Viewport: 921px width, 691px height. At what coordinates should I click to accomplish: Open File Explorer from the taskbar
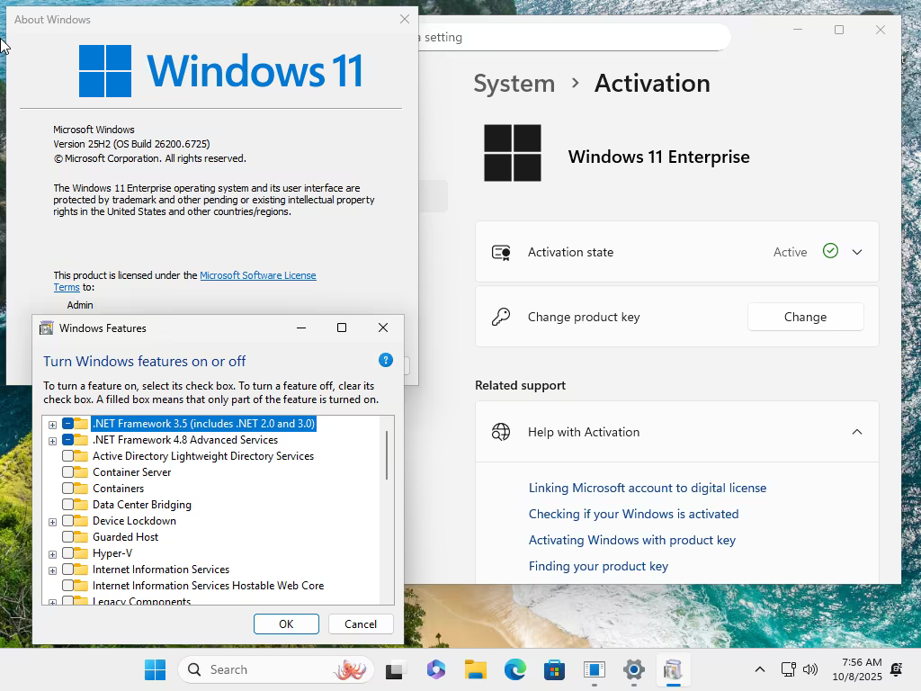click(x=476, y=669)
